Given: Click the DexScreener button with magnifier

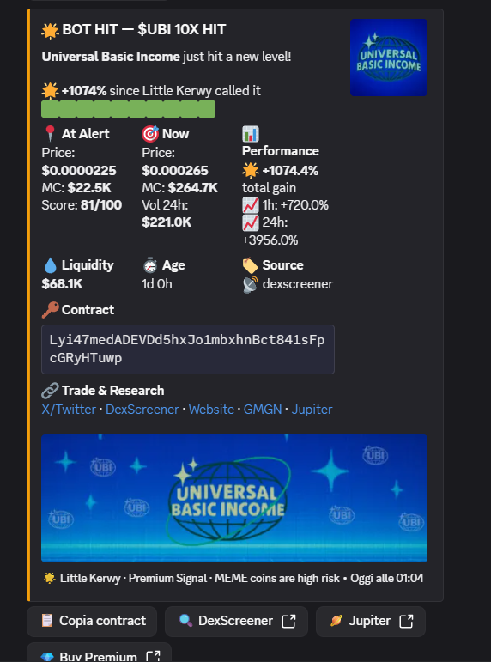Looking at the screenshot, I should tap(236, 622).
